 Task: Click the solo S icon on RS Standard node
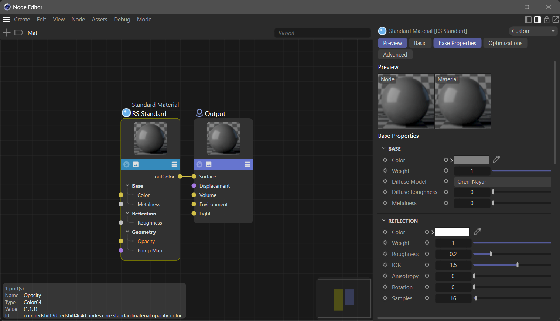pos(126,164)
